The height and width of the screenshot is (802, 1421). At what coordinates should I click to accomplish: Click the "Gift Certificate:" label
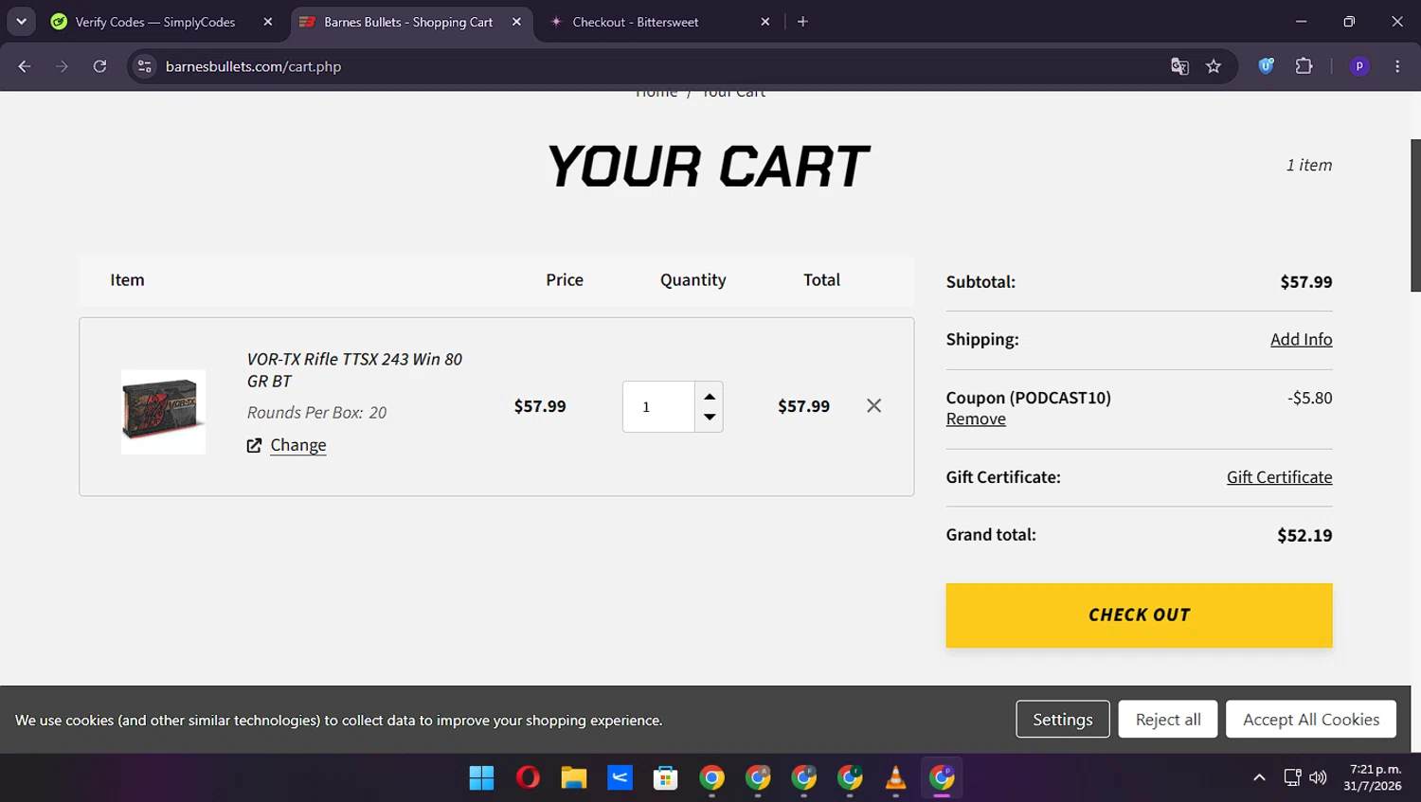(1003, 477)
